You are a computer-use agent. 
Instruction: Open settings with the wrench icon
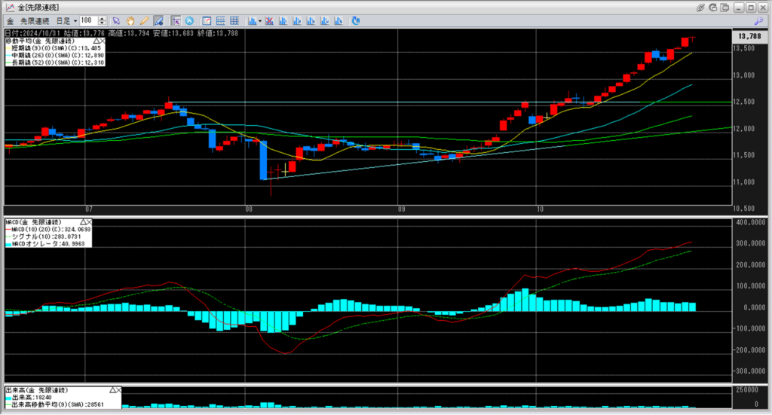pyautogui.click(x=758, y=20)
